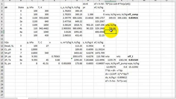Image resolution: width=176 pixels, height=99 pixels.
Task: Select temperature cell 1650
Action: pyautogui.click(x=43, y=25)
